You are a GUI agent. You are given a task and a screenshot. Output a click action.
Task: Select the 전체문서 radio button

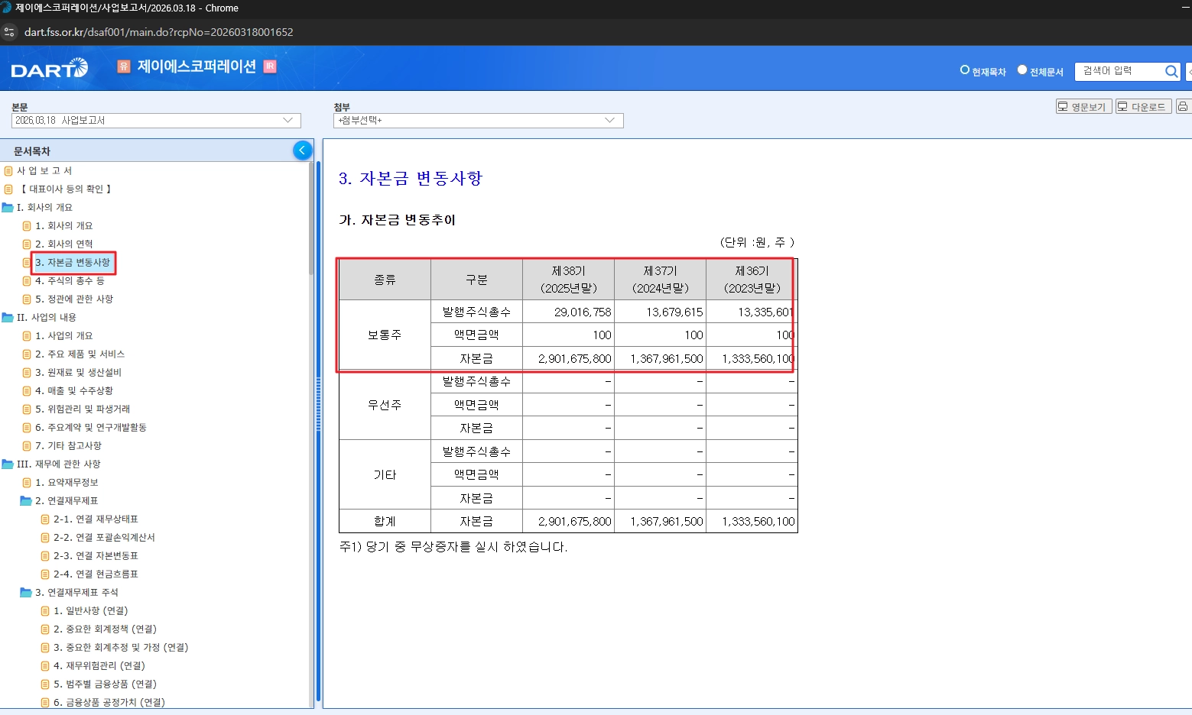(x=1022, y=70)
